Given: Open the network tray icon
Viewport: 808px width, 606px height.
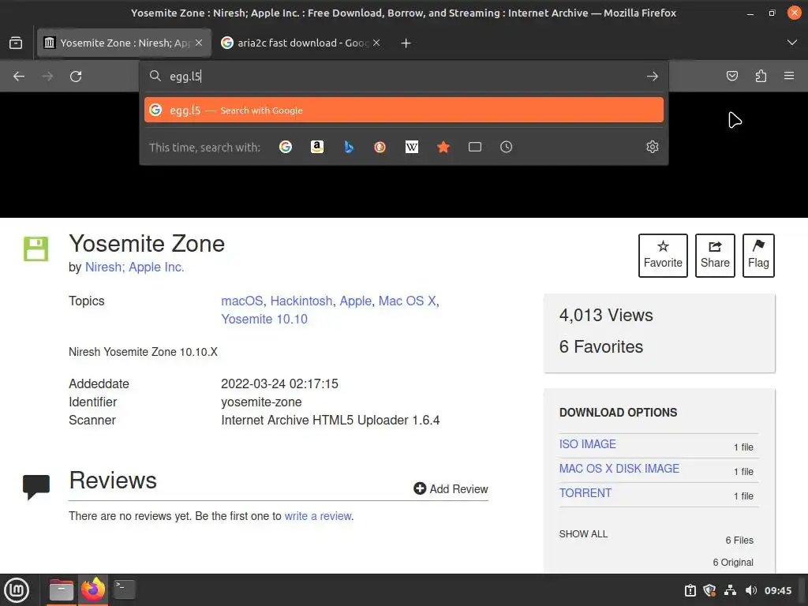Looking at the screenshot, I should pyautogui.click(x=730, y=590).
